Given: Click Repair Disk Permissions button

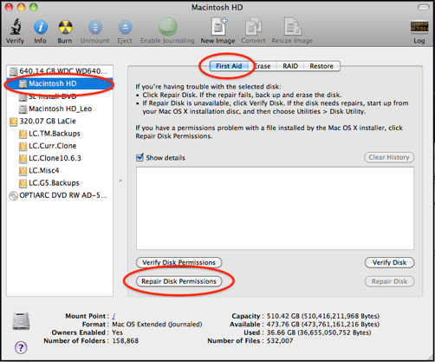Looking at the screenshot, I should point(179,281).
